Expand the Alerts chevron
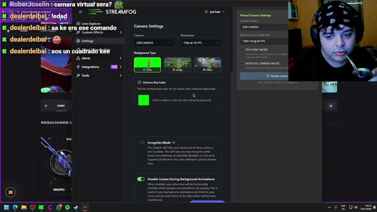 tap(120, 58)
